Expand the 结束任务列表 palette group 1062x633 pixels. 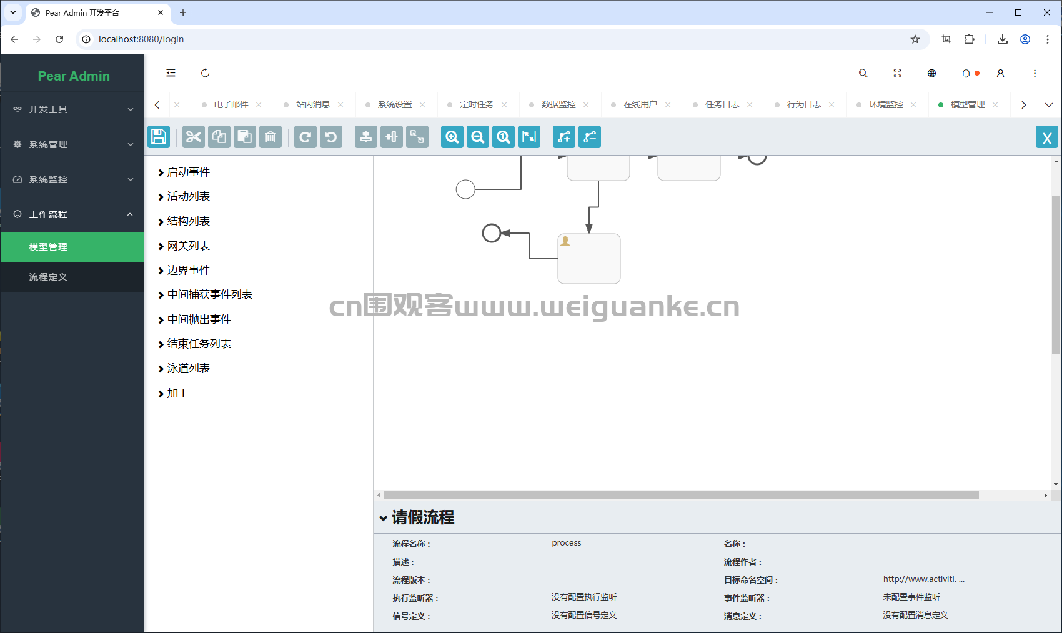point(194,344)
